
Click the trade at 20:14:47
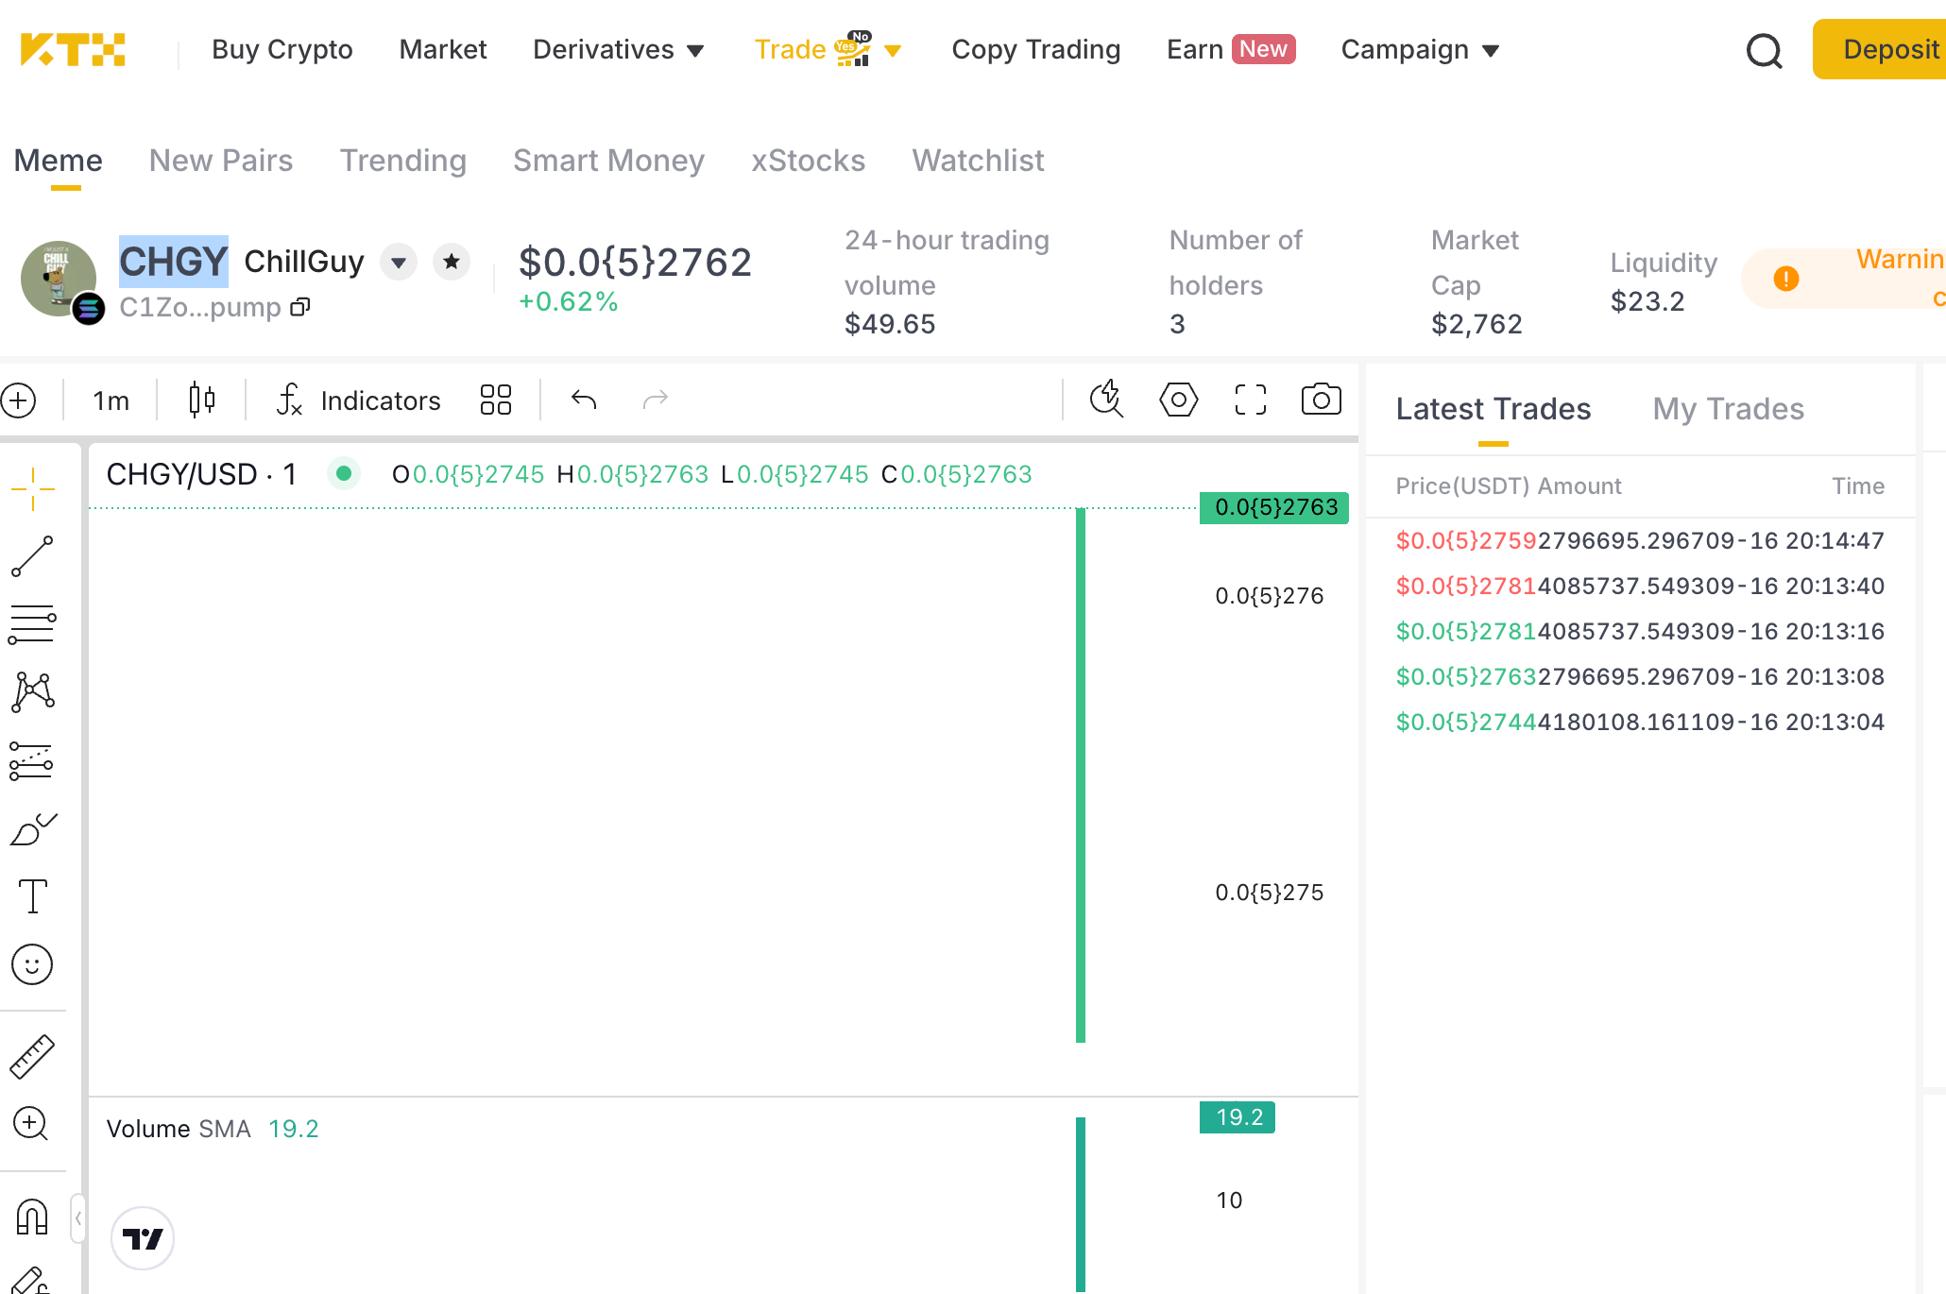click(1640, 540)
